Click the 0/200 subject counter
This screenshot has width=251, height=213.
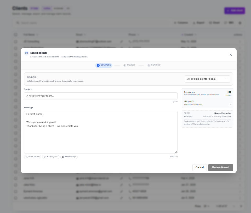tap(175, 102)
